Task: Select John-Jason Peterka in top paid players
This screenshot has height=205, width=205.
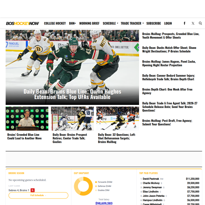Action: tap(153, 196)
